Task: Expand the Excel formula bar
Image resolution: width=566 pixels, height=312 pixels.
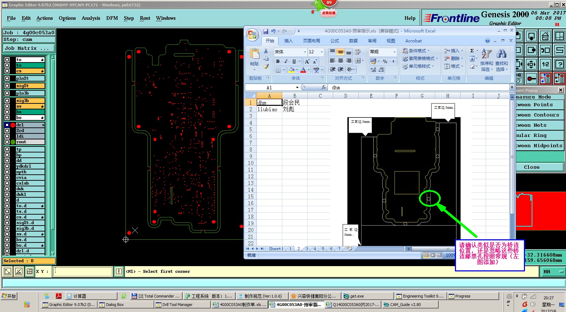Action: click(512, 87)
